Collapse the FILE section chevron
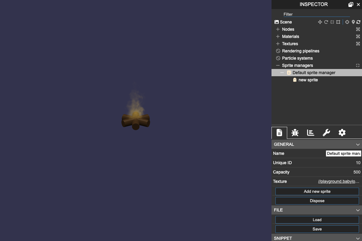 [358, 210]
